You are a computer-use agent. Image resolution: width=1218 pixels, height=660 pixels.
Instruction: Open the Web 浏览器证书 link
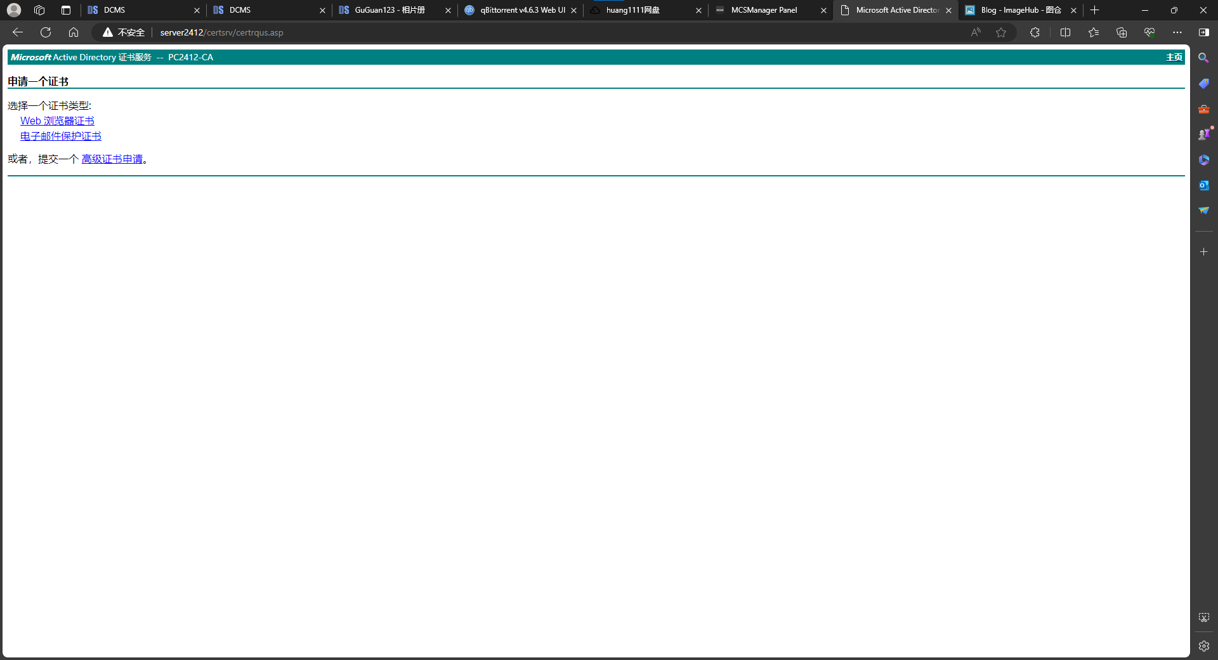(57, 121)
